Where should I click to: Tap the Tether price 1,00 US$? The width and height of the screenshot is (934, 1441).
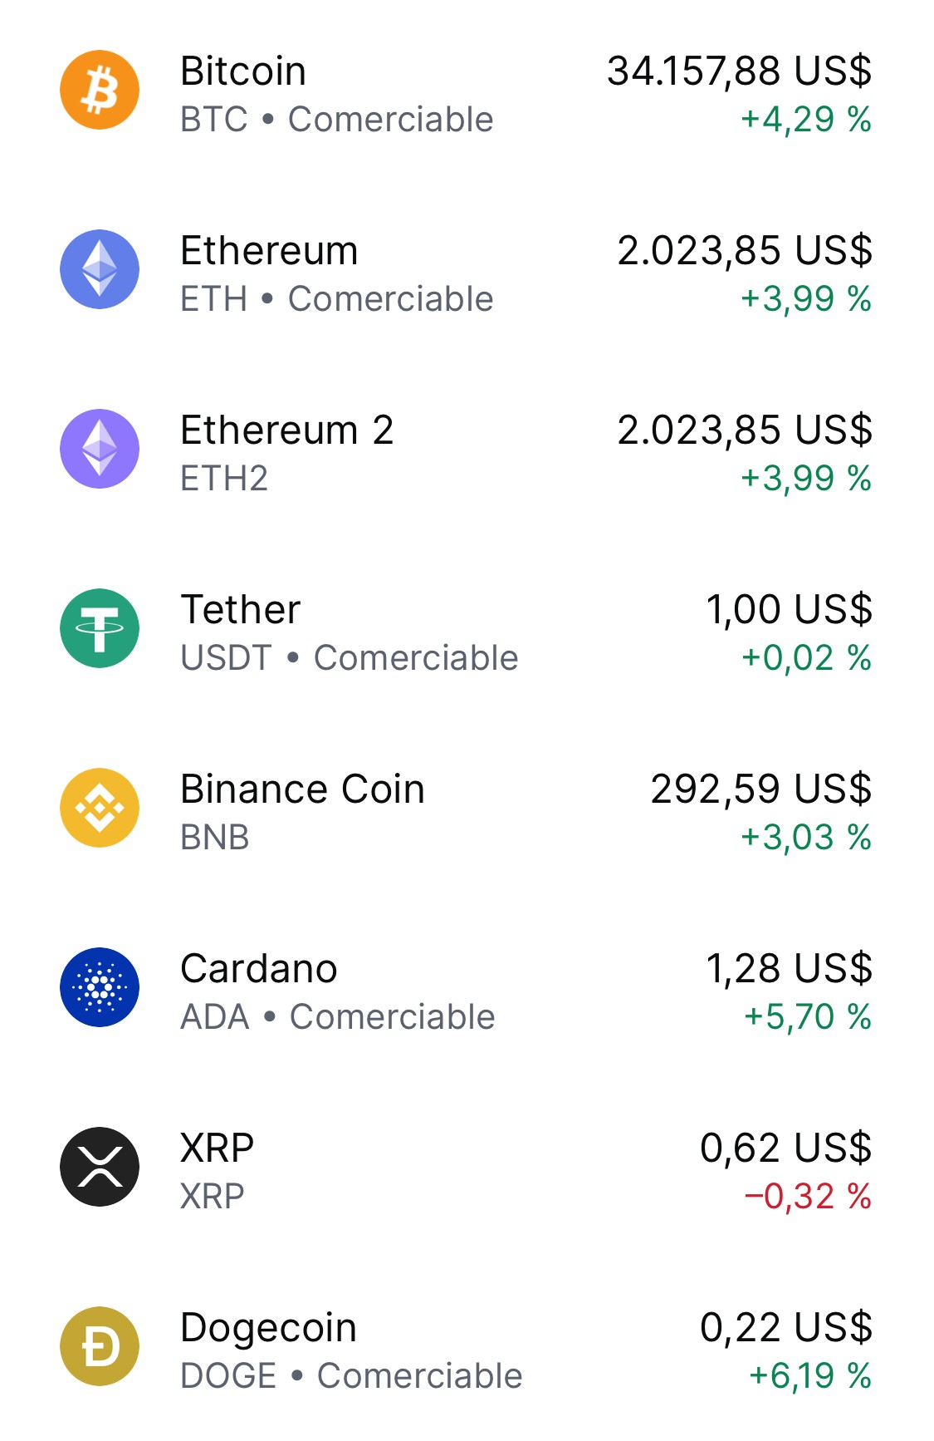pos(789,609)
